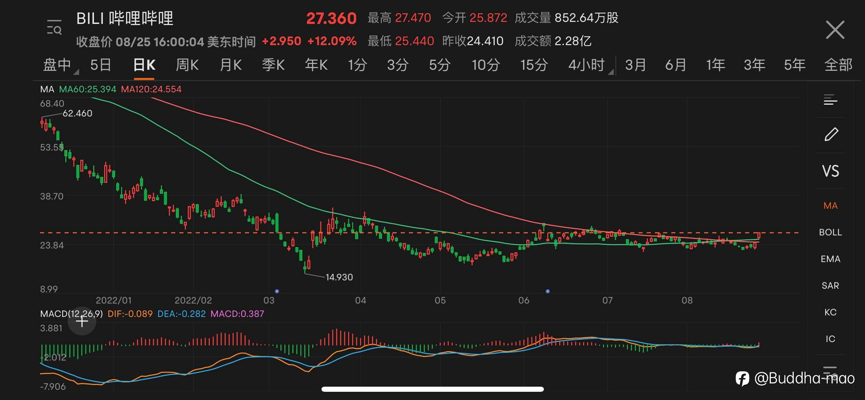Viewport: 865px width, 400px height.
Task: Switch on the EMA indicator
Action: 830,259
